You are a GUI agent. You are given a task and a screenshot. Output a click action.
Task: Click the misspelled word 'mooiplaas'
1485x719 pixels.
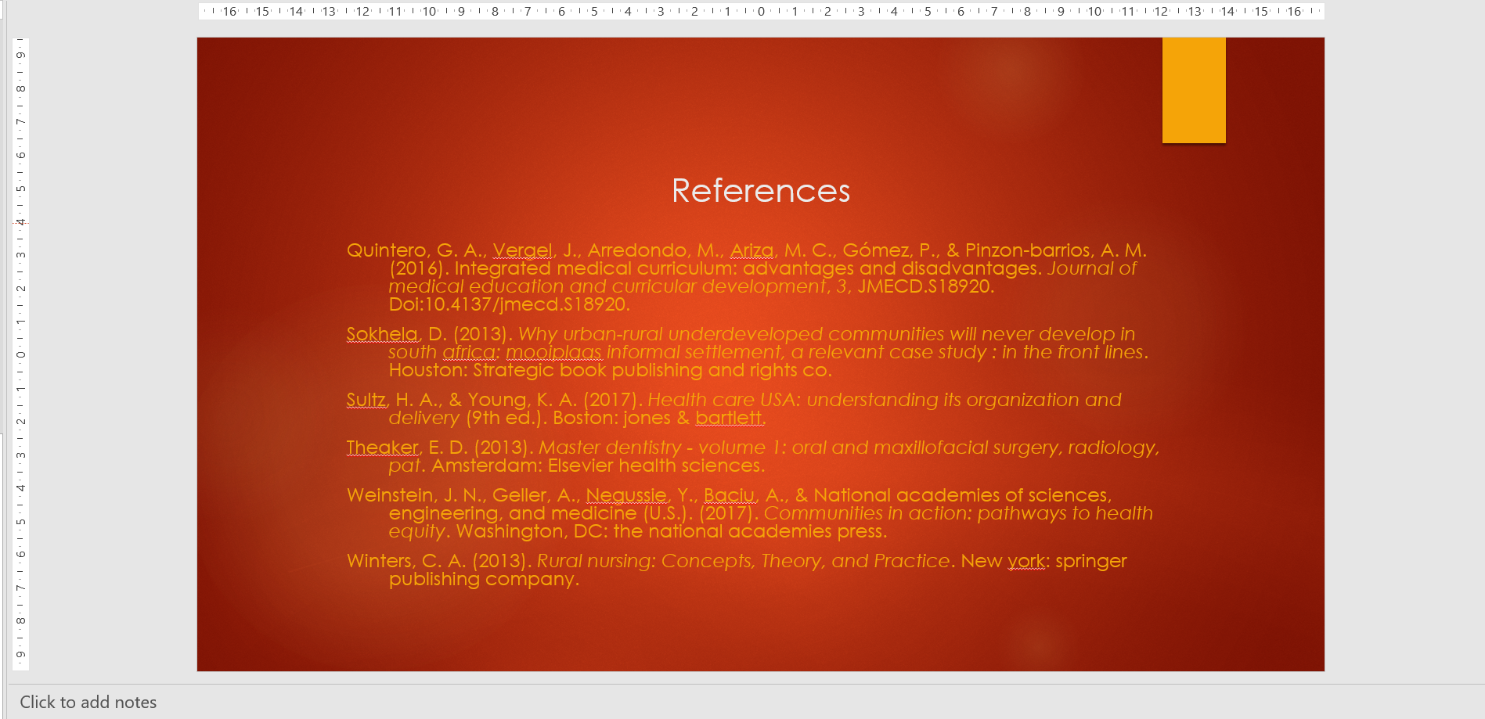point(553,352)
